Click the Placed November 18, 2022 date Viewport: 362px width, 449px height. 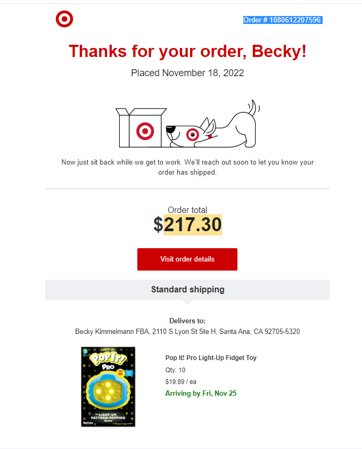tap(187, 73)
